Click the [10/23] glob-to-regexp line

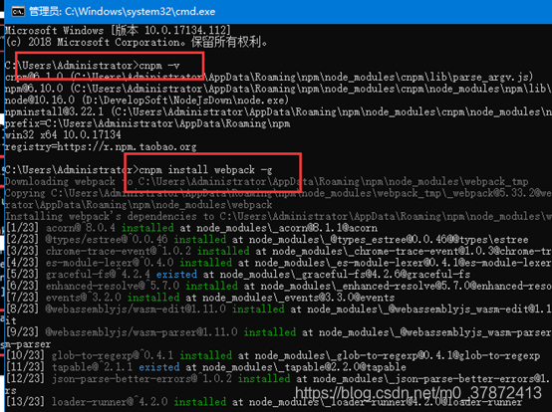point(273,355)
